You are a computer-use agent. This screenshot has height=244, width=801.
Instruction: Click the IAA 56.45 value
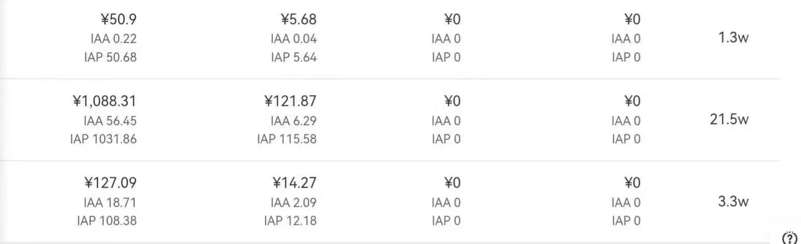click(110, 121)
